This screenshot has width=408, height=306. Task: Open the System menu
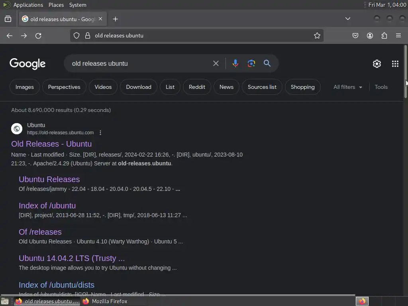(78, 5)
